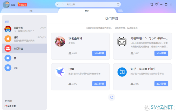Join the 秋名山车神 group chat
The width and height of the screenshot is (176, 112).
[99, 53]
